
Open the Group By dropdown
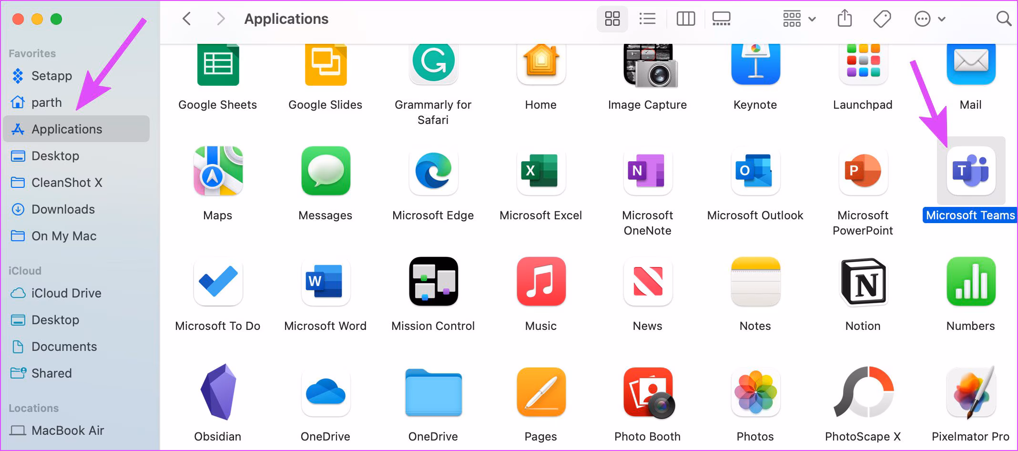[x=799, y=19]
